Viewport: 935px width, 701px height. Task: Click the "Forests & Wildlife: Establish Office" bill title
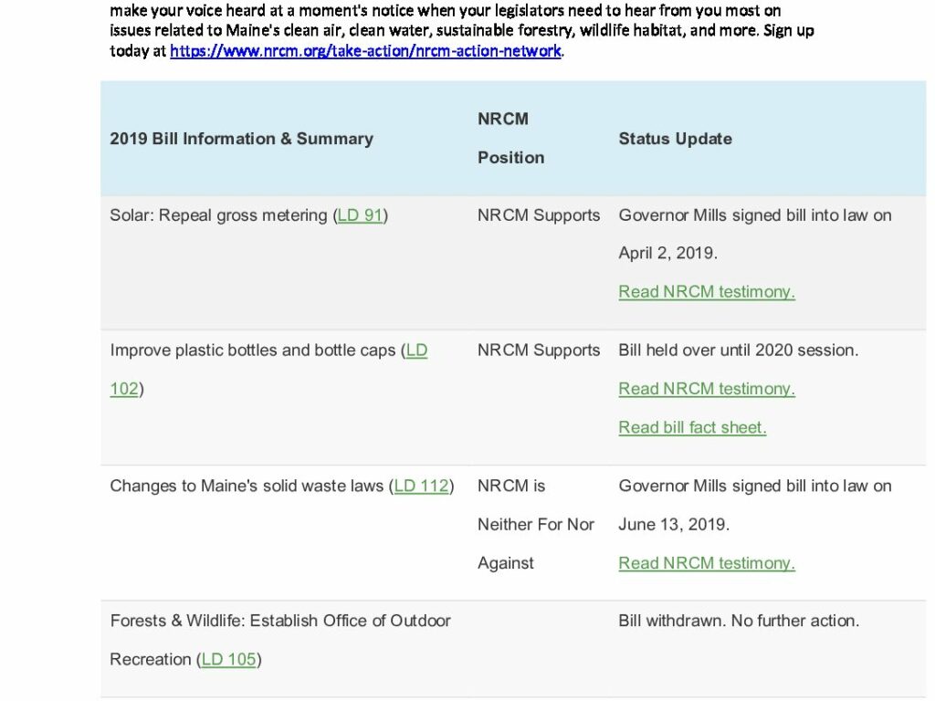pyautogui.click(x=280, y=621)
